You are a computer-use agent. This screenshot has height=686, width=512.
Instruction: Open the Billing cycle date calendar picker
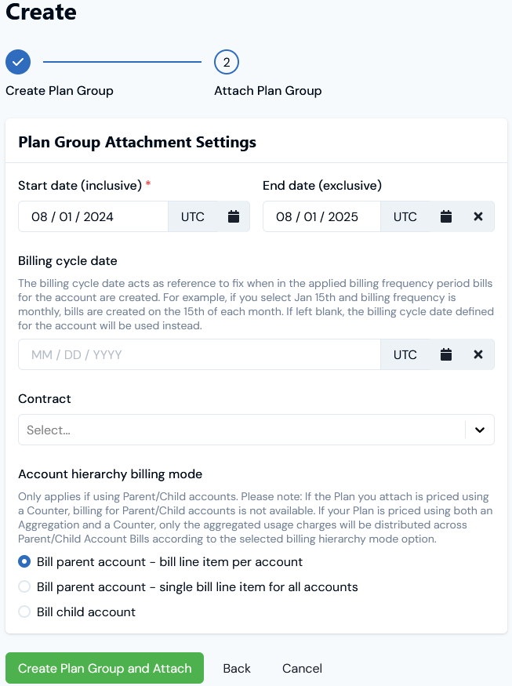pyautogui.click(x=446, y=354)
